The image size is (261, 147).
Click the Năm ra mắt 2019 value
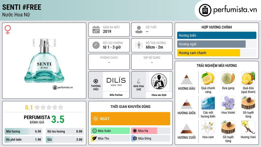click(x=107, y=31)
